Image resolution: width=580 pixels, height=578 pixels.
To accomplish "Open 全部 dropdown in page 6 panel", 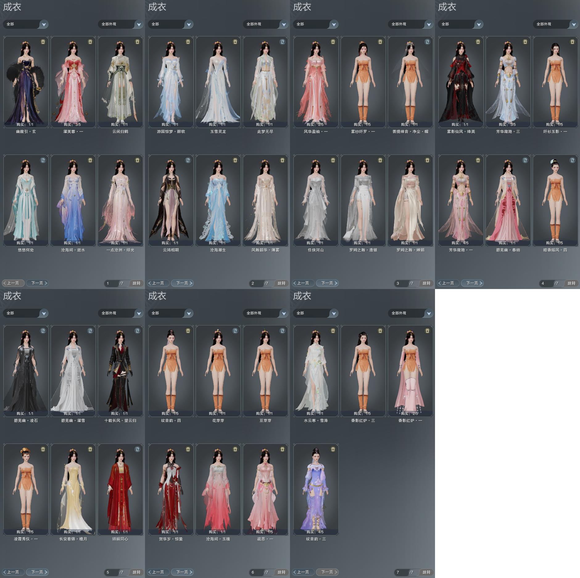I will [x=171, y=313].
